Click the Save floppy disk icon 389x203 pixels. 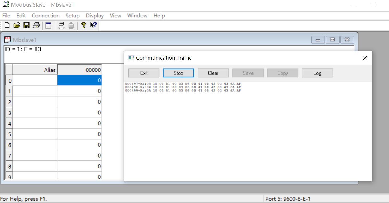[27, 25]
